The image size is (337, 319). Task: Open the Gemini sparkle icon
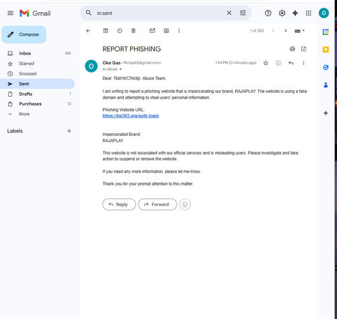(295, 13)
